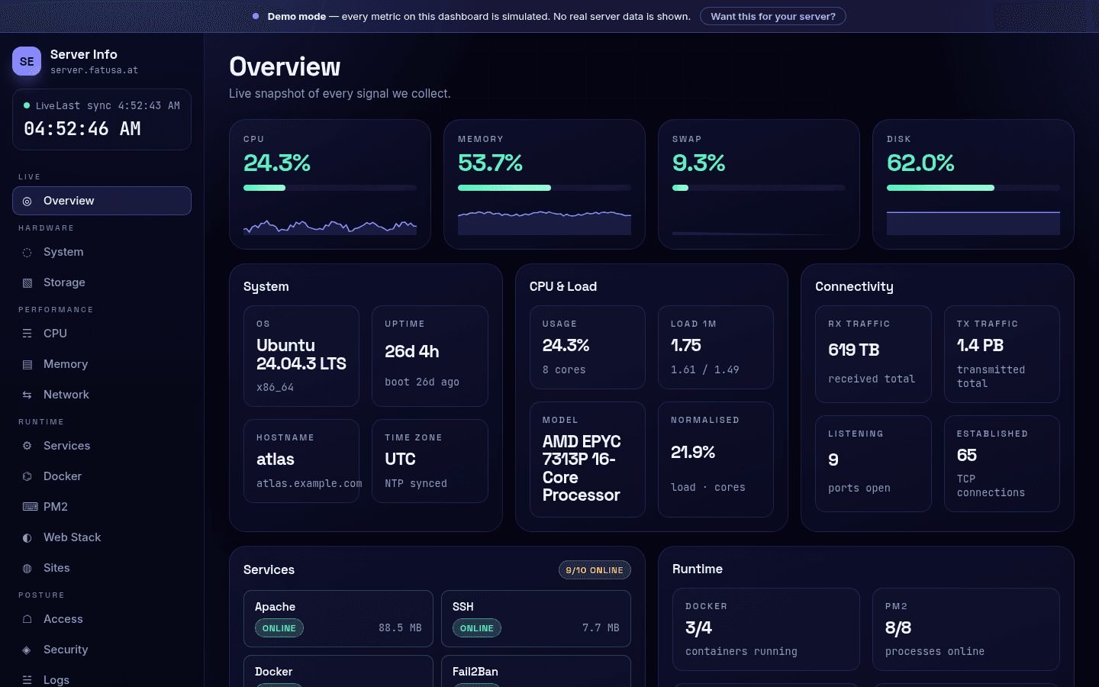1099x687 pixels.
Task: Click the Demo mode notice text
Action: [479, 16]
